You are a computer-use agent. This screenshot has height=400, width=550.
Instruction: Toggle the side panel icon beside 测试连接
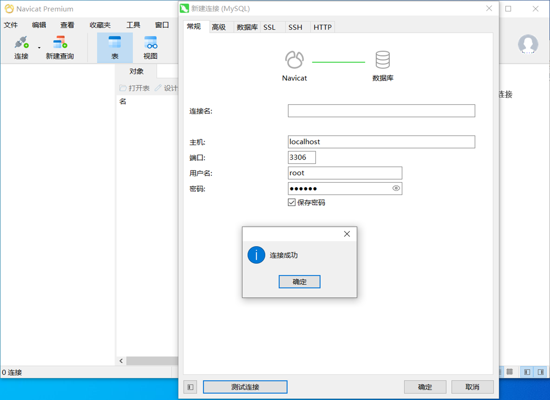point(190,387)
